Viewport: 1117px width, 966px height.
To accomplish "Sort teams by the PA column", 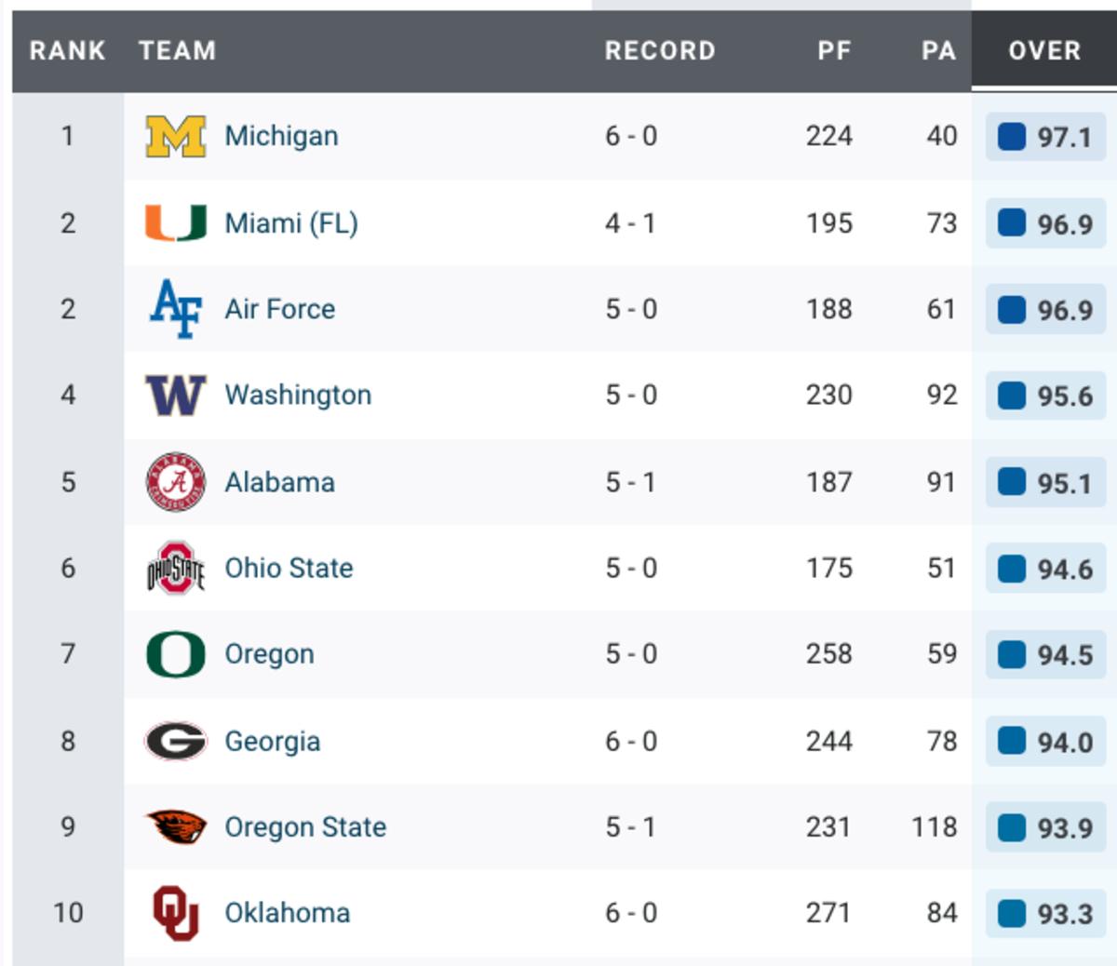I will (937, 51).
